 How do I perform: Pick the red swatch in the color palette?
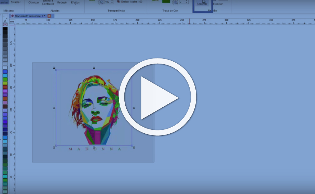pyautogui.click(x=5, y=87)
